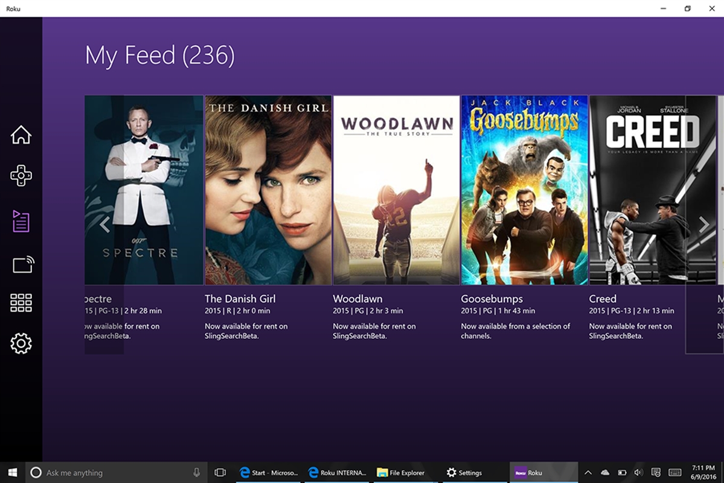Screen dimensions: 724x483
Task: Open Roku Settings via gear icon
Action: point(21,343)
